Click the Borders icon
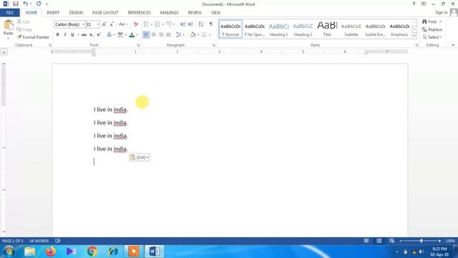Screen dimensions: 458x258 click(204, 35)
